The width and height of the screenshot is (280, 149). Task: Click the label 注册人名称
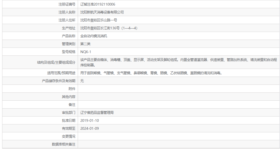67,12
